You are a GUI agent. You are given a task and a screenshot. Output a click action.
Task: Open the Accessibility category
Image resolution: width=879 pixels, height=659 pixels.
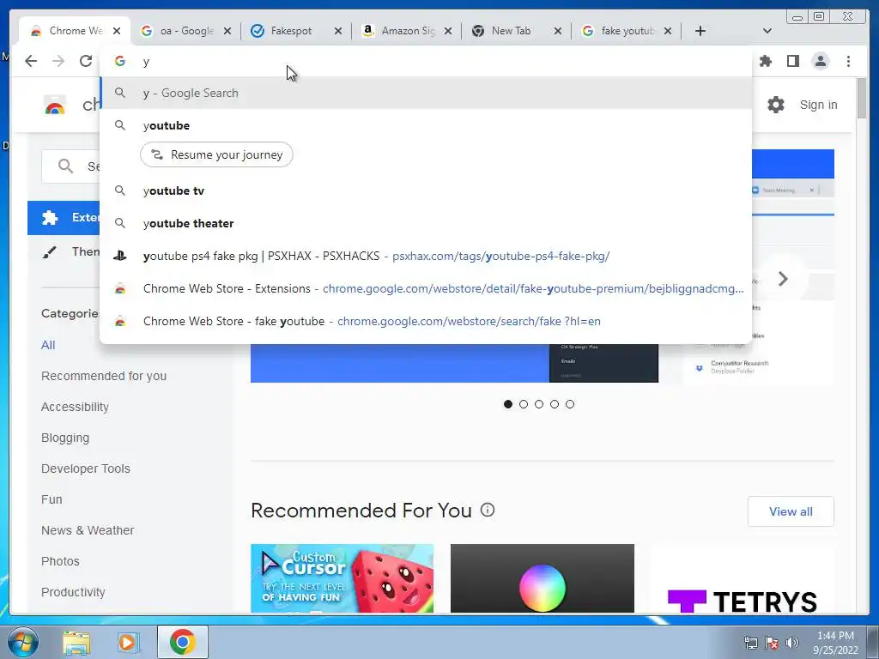pos(75,407)
